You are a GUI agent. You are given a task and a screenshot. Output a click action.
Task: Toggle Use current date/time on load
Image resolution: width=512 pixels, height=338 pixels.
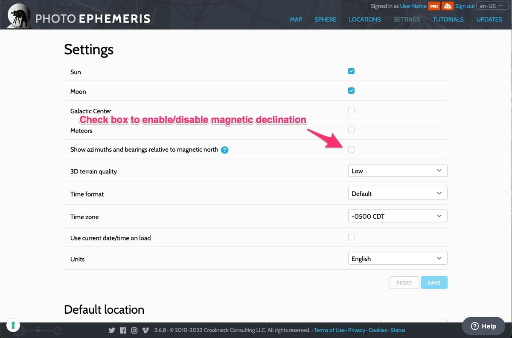(x=351, y=237)
